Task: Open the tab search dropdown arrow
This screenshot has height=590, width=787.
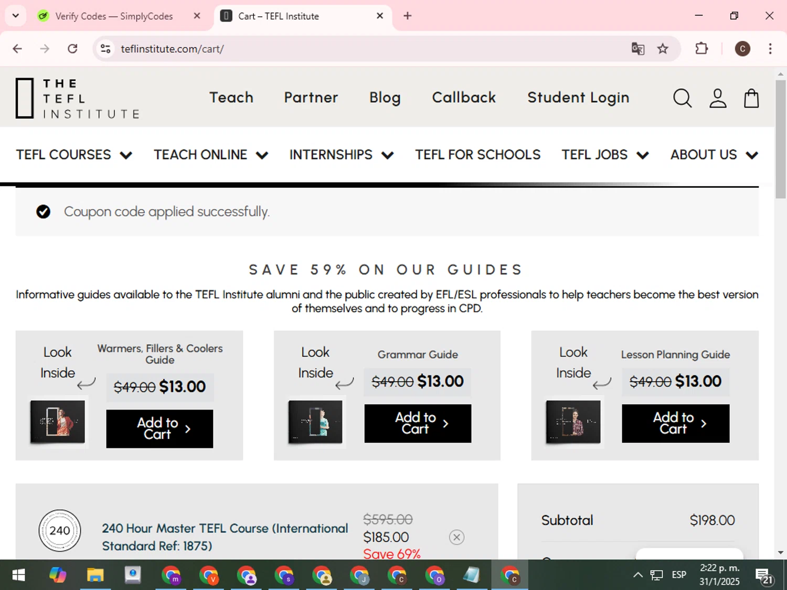Action: [x=15, y=16]
